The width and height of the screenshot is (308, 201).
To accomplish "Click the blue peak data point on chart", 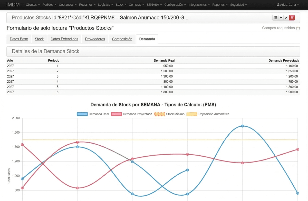I will (x=242, y=126).
